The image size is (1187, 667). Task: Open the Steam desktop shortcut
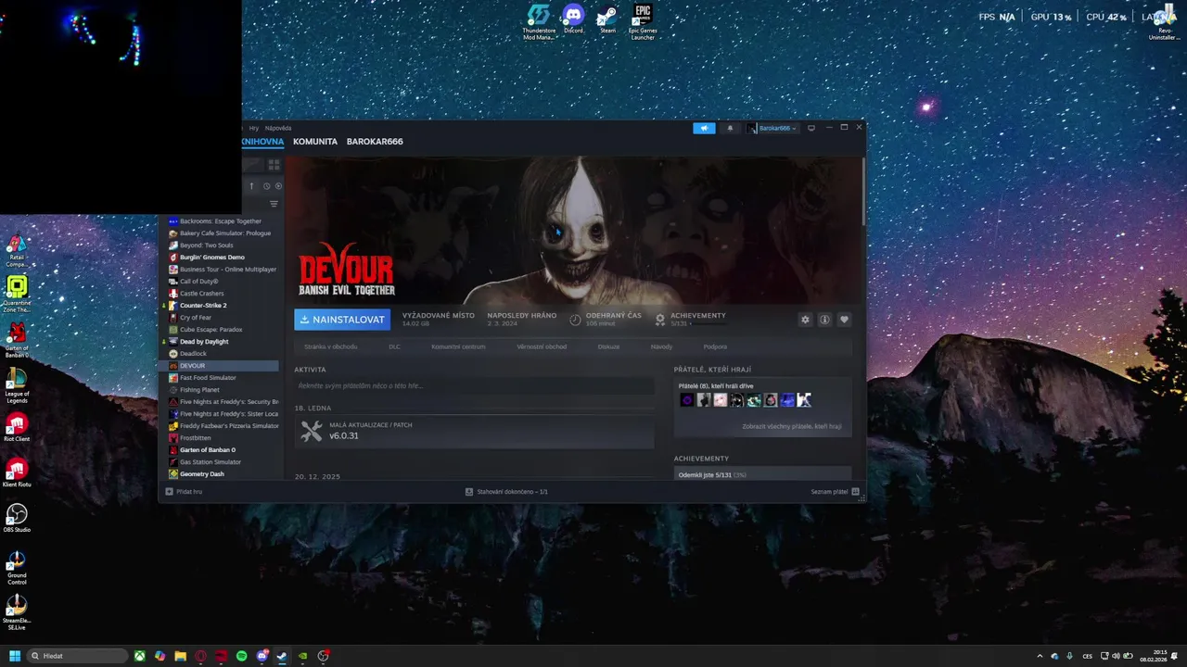607,19
